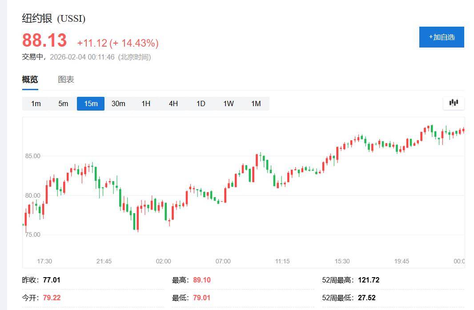Select the 15m chart interval
474x310 pixels.
(91, 103)
